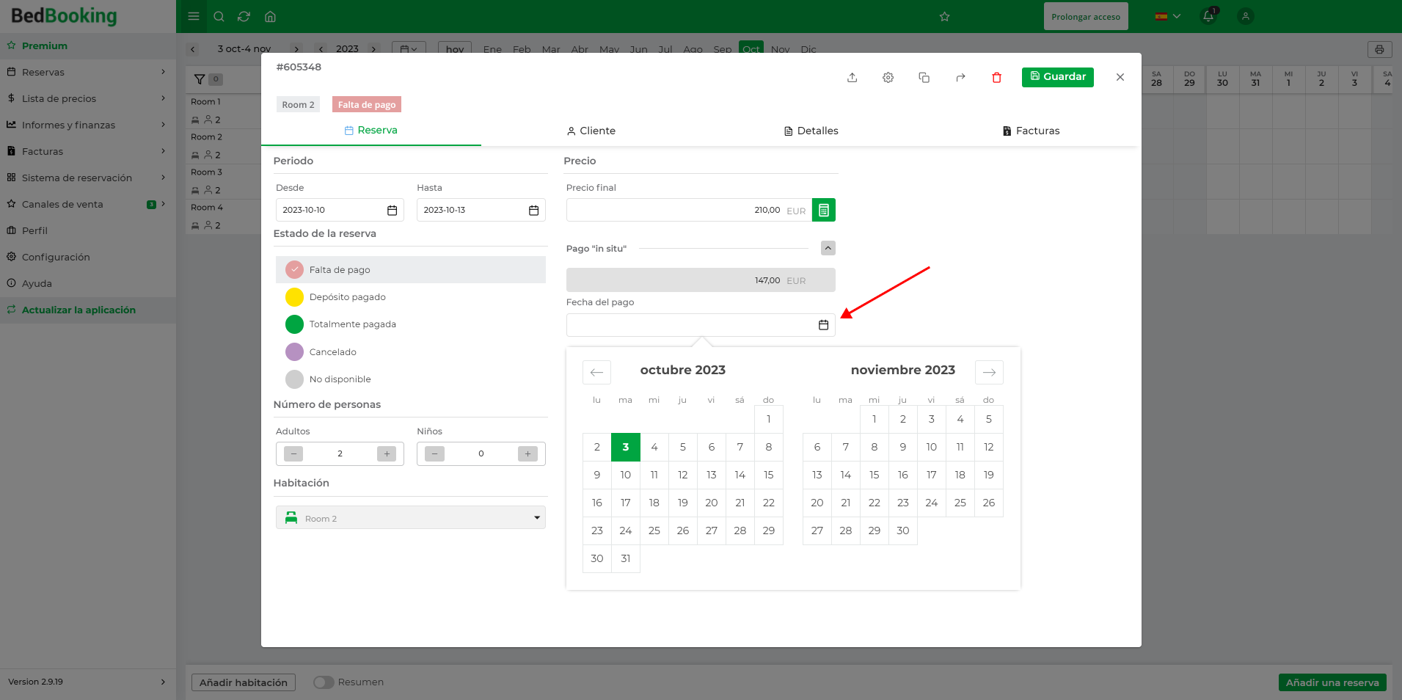Click the hamburger menu icon
Image resolution: width=1402 pixels, height=700 pixels.
[194, 16]
